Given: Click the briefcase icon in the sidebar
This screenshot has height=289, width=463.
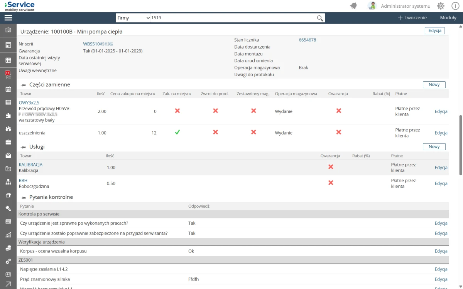Looking at the screenshot, I should tap(8, 142).
